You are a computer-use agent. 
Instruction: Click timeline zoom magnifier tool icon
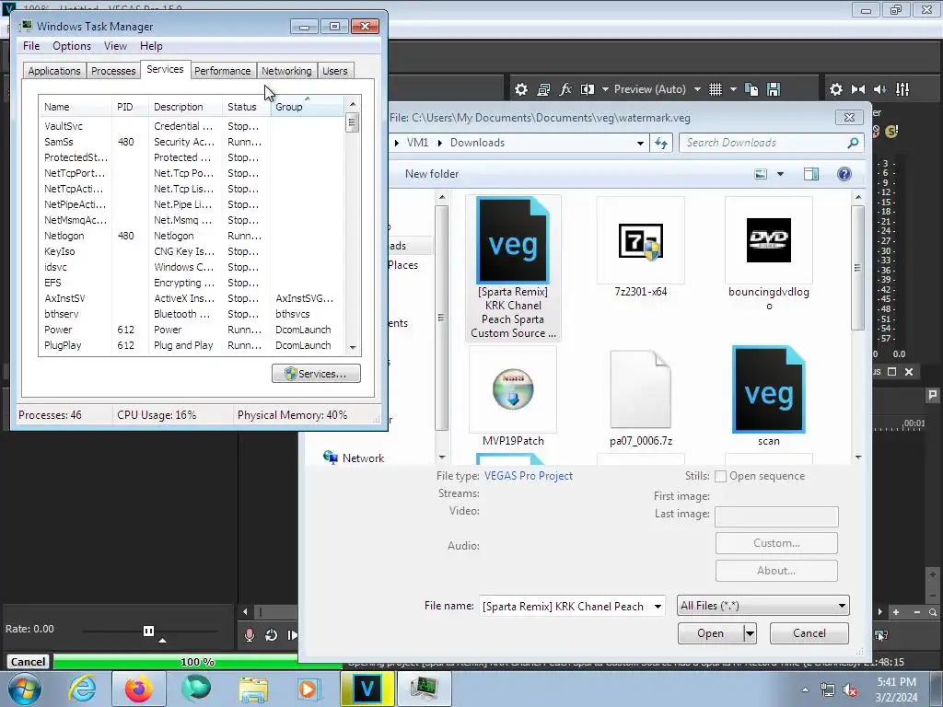pos(933,612)
